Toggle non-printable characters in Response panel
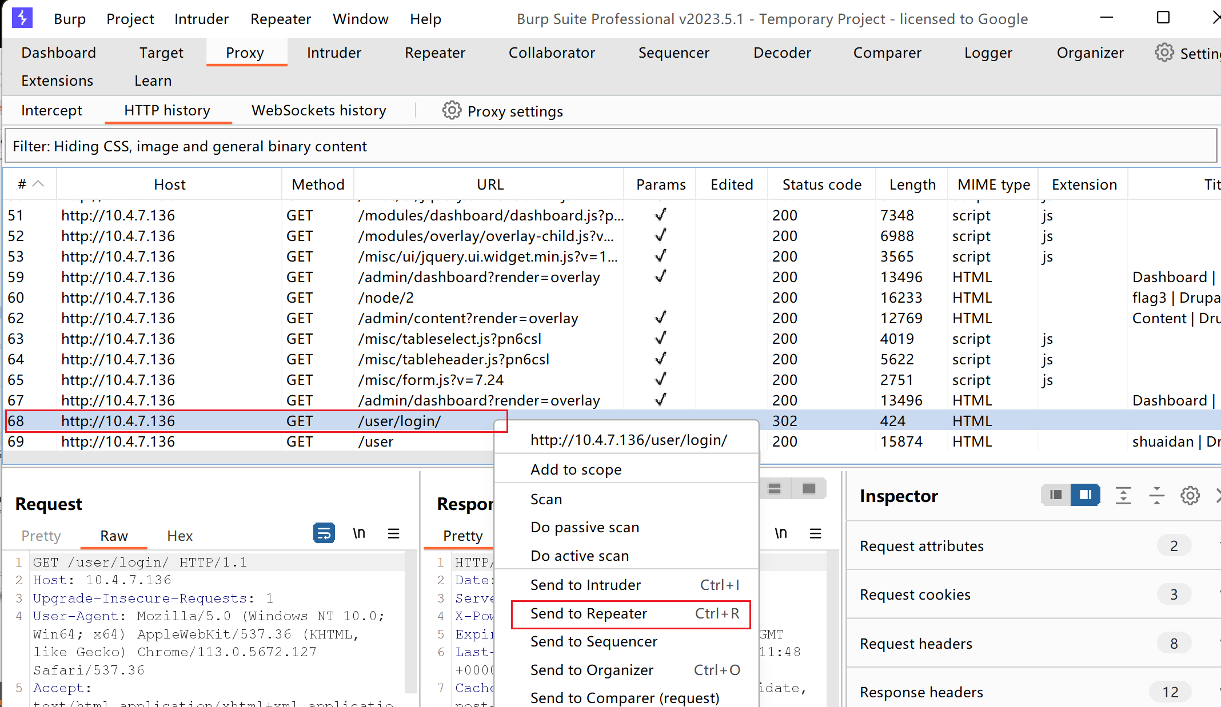The width and height of the screenshot is (1221, 707). pyautogui.click(x=781, y=533)
